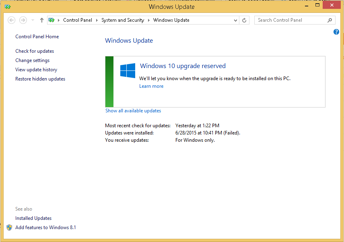Click the Windows Update icon in address bar

point(51,20)
